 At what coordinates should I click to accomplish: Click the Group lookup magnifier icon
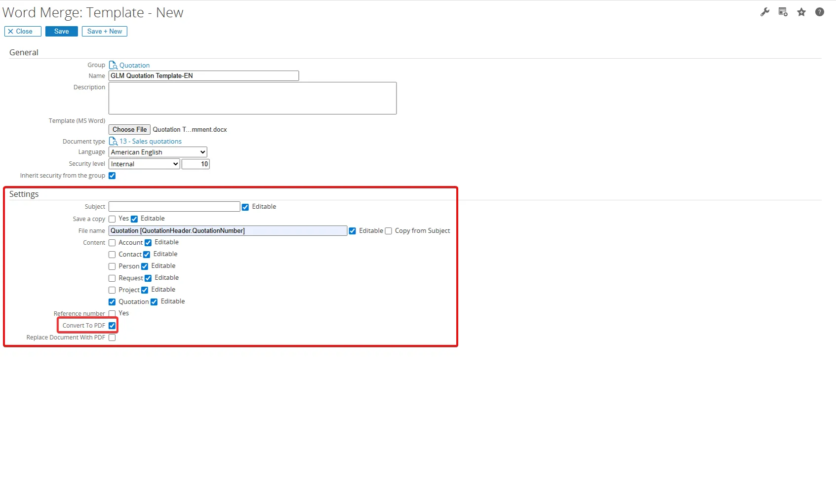113,65
